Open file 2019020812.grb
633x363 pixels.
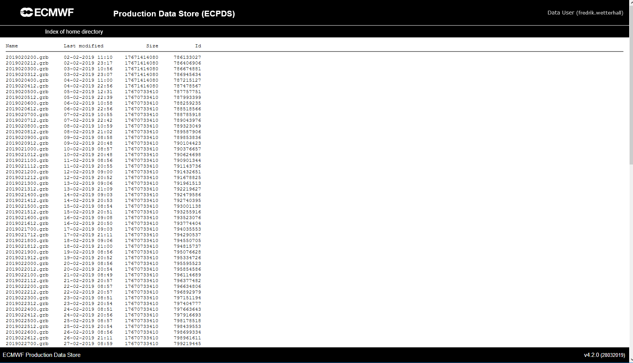point(27,132)
